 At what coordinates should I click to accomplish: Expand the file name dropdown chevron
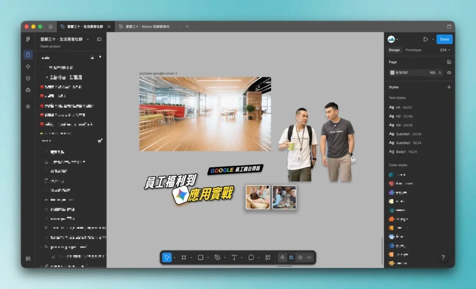click(x=88, y=39)
